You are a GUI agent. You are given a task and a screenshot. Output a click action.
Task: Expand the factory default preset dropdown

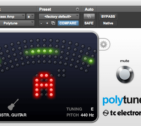tap(59, 16)
